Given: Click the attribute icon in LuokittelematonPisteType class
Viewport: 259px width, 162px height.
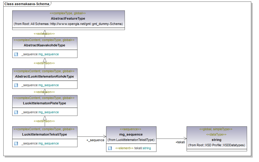Looking at the screenshot, I should (x=16, y=112).
